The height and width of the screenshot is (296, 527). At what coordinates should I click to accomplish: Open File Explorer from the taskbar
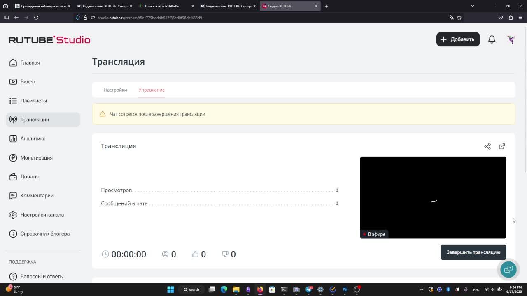point(236,289)
